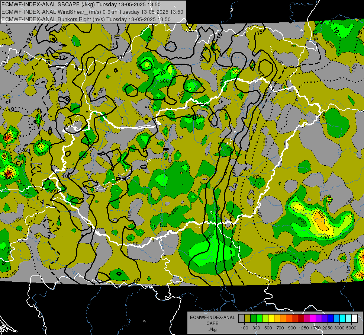Select the gray below-100 legend swatch
Image resolution: width=364 pixels, height=335 pixels.
pyautogui.click(x=241, y=318)
